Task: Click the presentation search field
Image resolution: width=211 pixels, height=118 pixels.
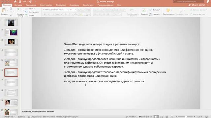Action: click(189, 2)
